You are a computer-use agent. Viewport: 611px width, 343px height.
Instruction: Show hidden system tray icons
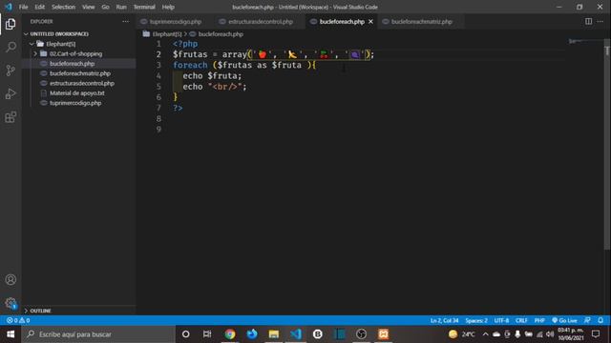(x=485, y=334)
